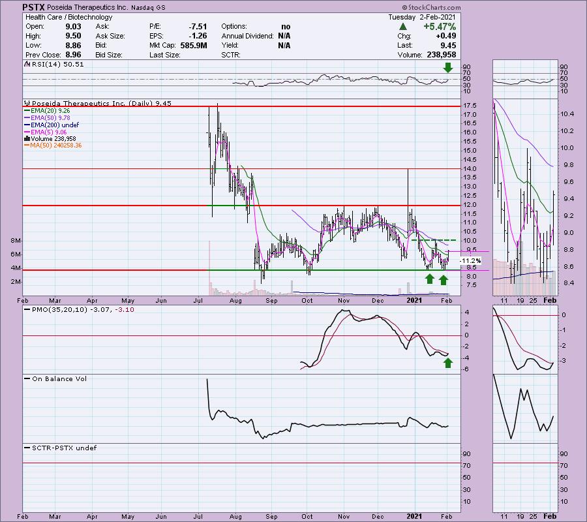Click the Nasdaq GS exchange label
The width and height of the screenshot is (587, 522).
[148, 7]
